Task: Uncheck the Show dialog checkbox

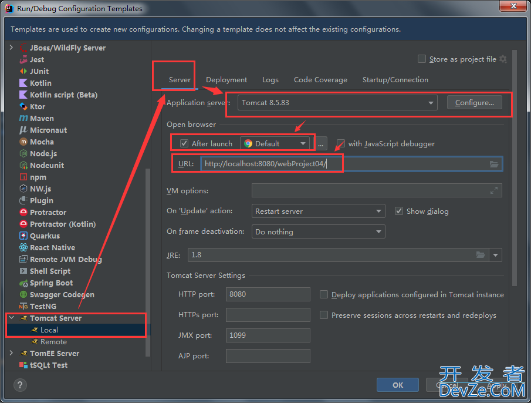Action: pos(399,211)
